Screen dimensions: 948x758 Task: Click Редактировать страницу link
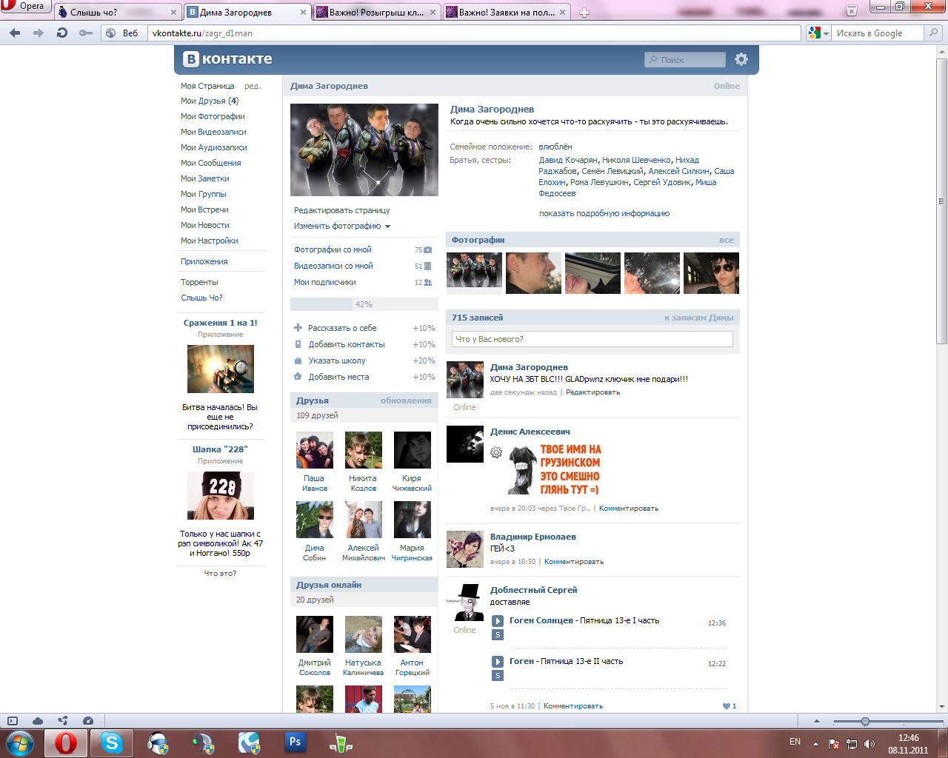point(341,210)
